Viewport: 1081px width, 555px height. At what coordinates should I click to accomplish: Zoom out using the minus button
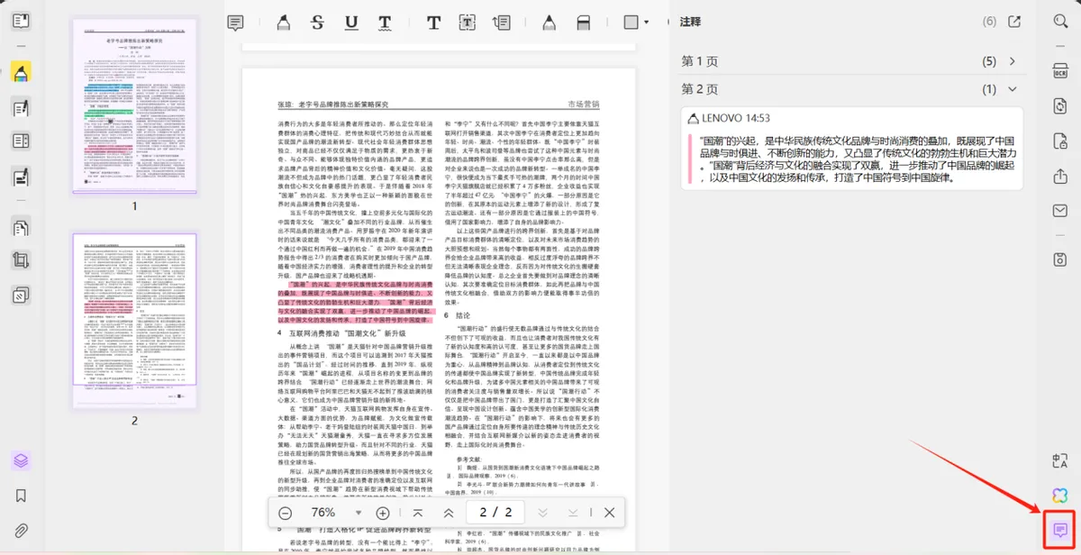(x=285, y=513)
